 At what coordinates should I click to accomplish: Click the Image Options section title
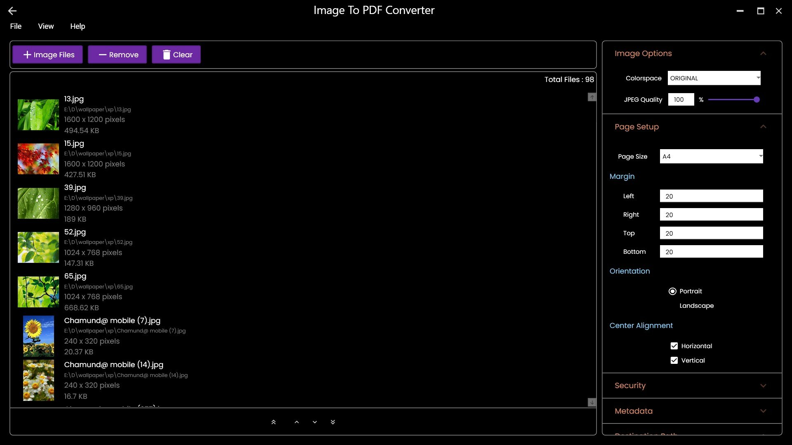coord(643,54)
